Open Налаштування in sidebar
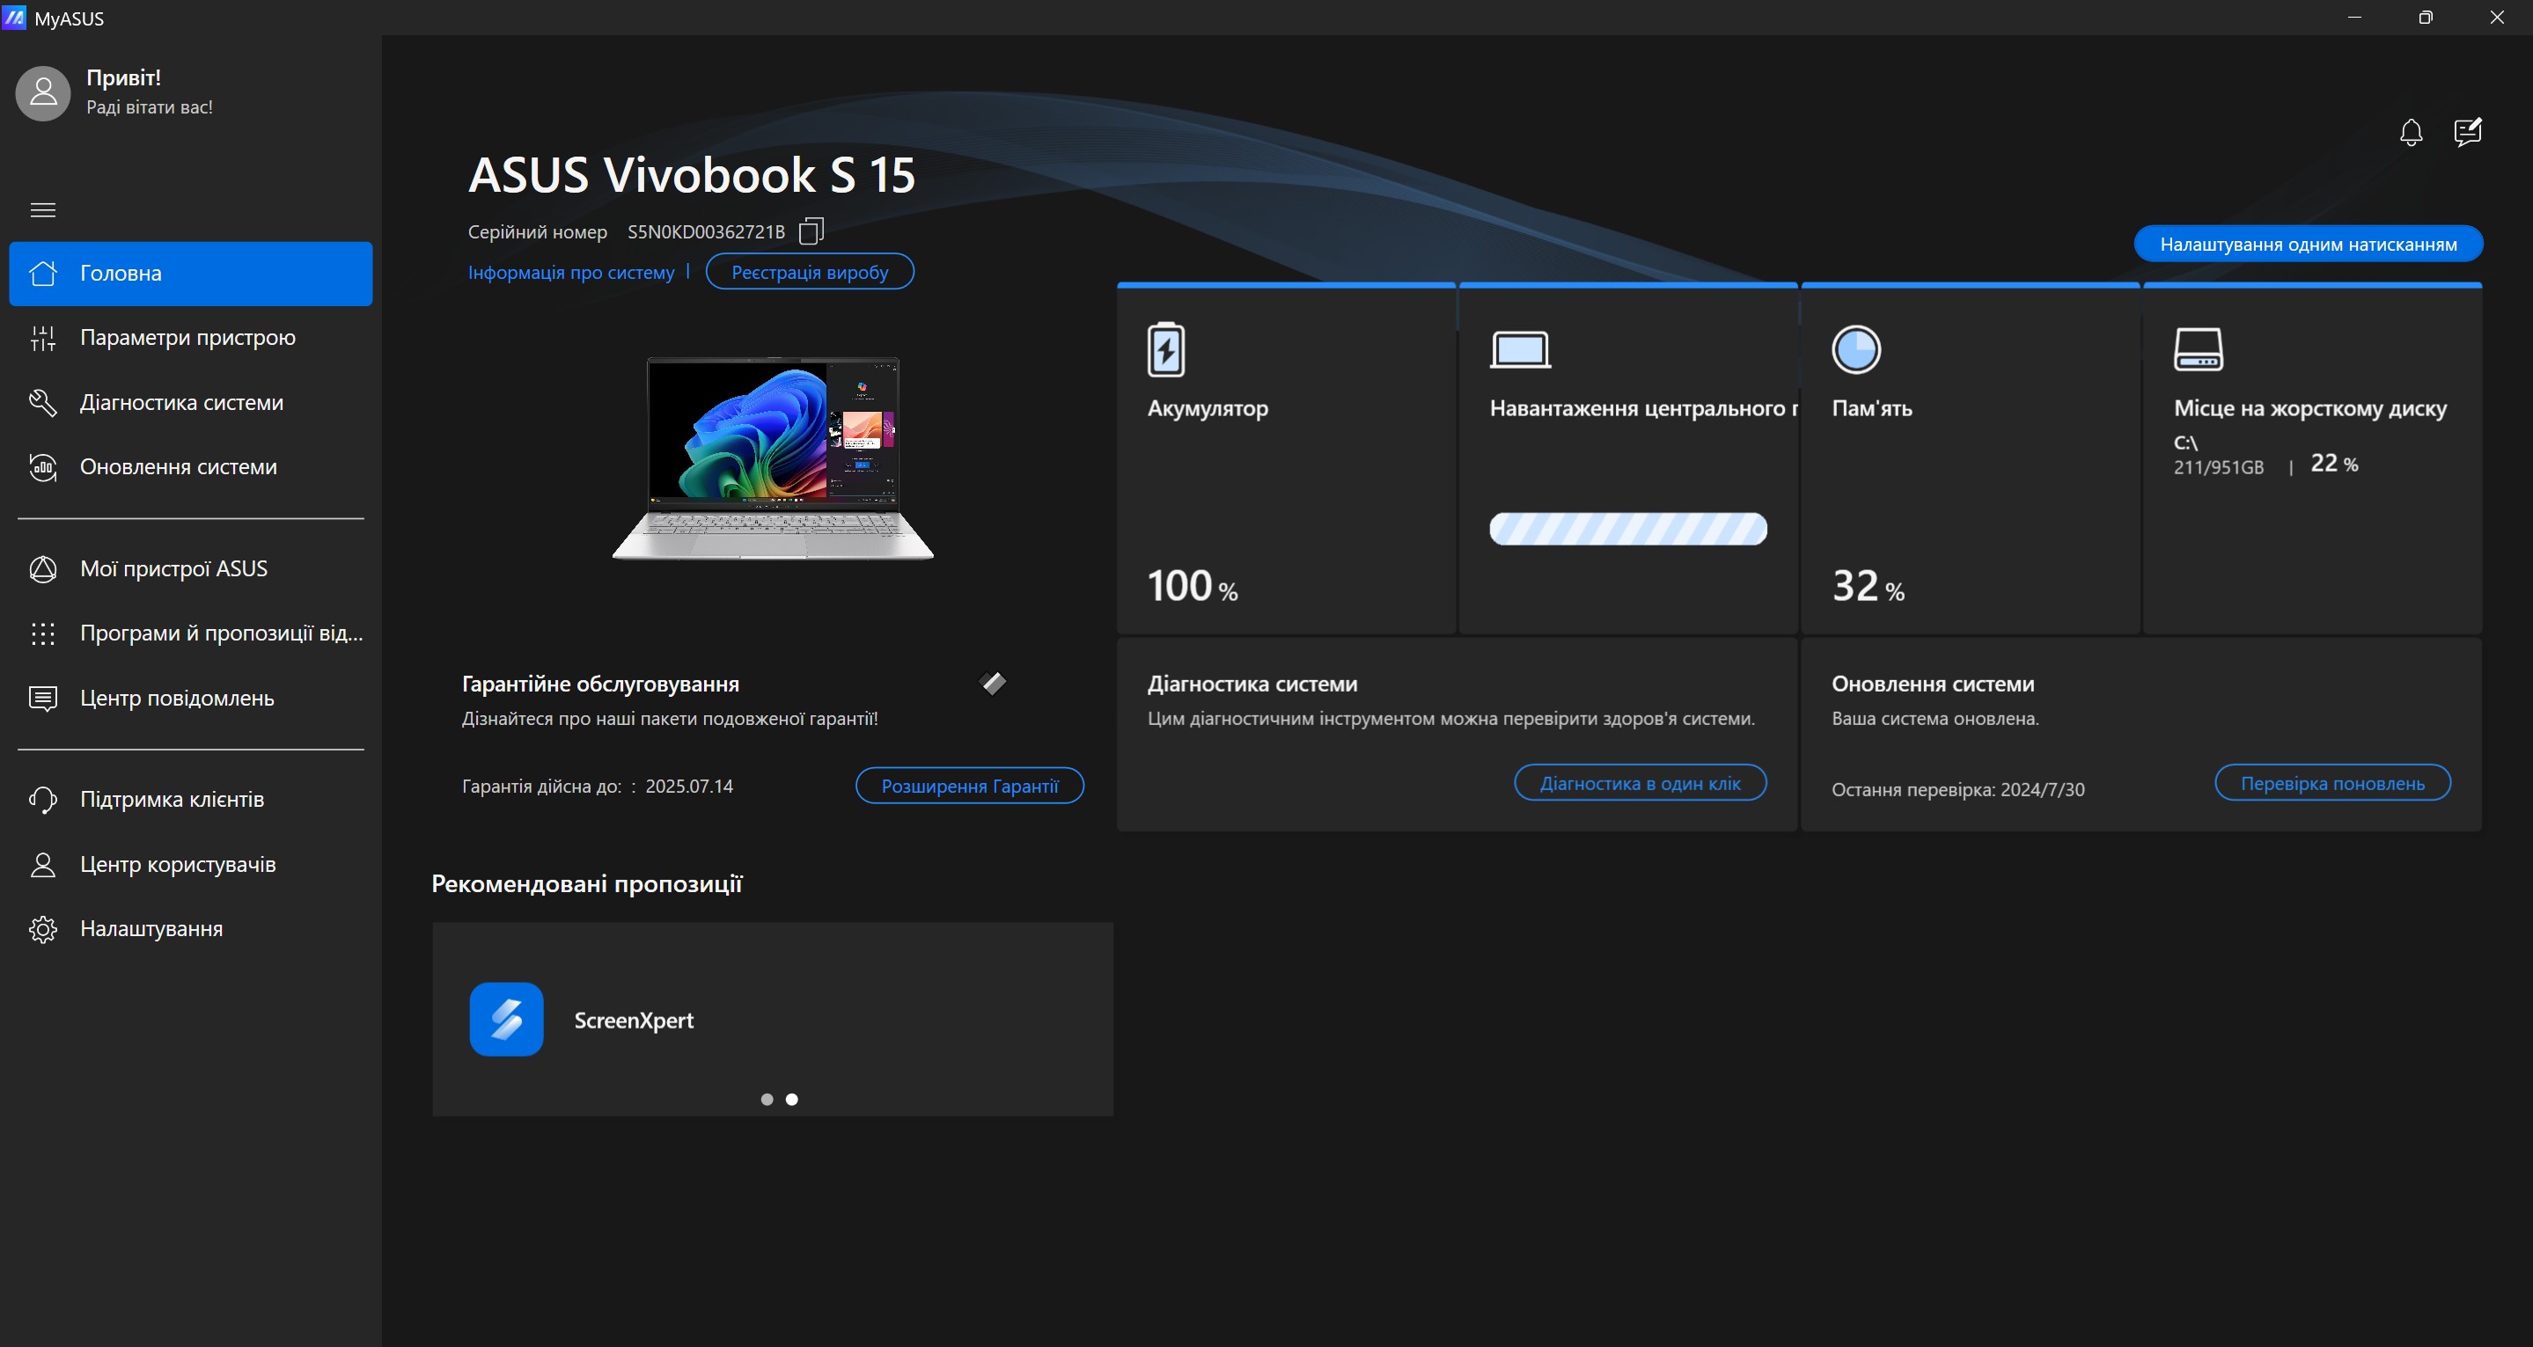 (191, 929)
